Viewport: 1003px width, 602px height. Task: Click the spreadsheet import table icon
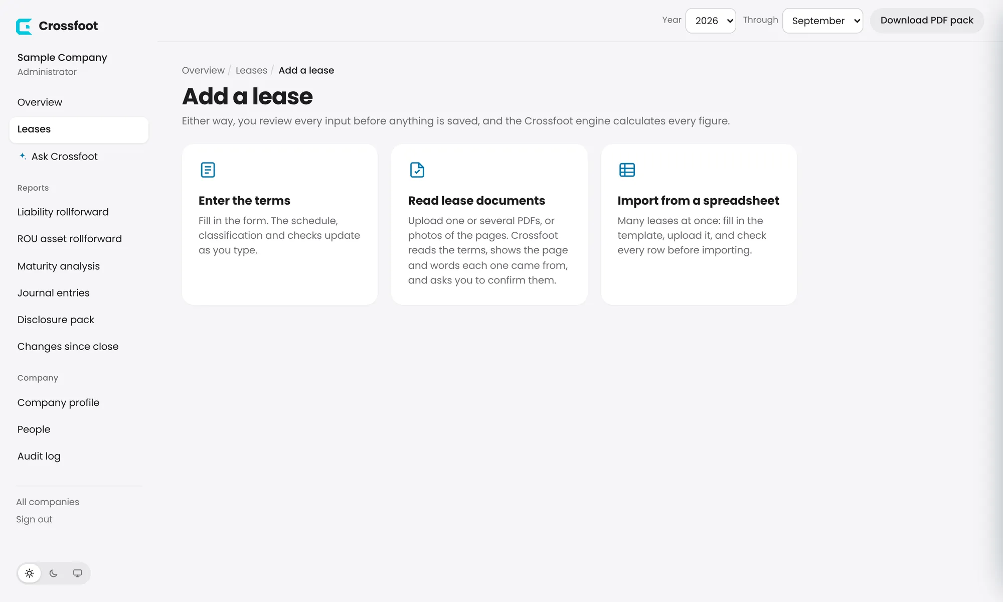click(x=627, y=170)
